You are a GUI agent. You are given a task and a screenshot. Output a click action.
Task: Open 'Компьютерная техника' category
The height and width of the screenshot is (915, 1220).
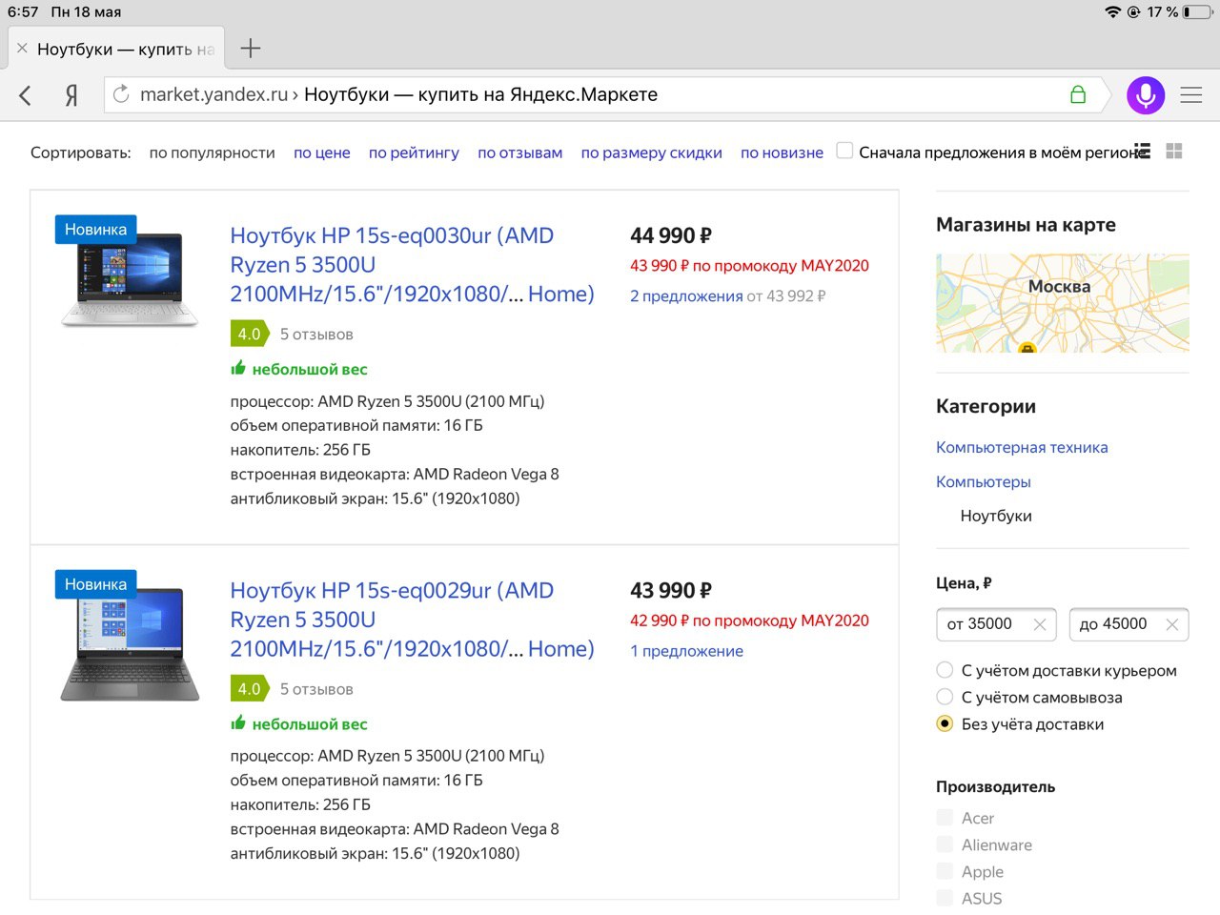point(1022,447)
